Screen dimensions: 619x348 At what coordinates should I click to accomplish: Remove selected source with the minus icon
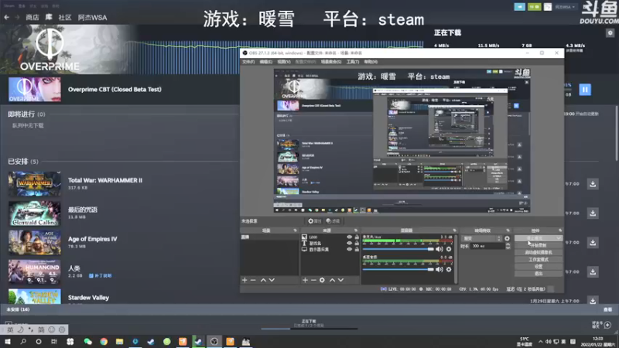point(313,280)
